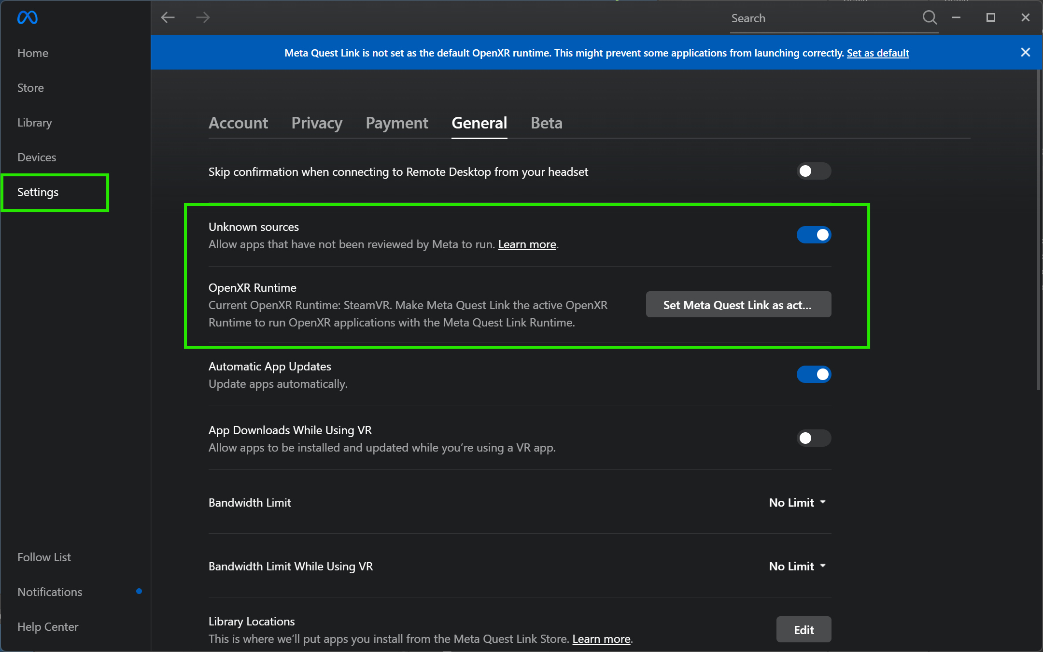
Task: Click the Set as default link
Action: (x=878, y=53)
